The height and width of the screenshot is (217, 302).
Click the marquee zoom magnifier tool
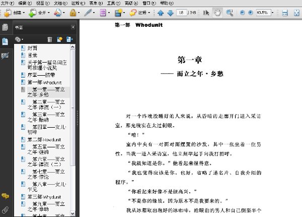pos(229,13)
